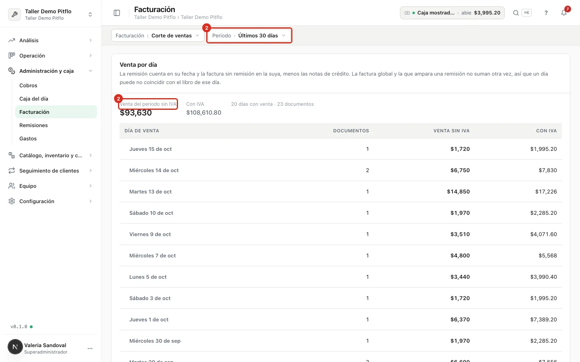Click the Catálogo, inventario icon
580x362 pixels.
click(12, 155)
